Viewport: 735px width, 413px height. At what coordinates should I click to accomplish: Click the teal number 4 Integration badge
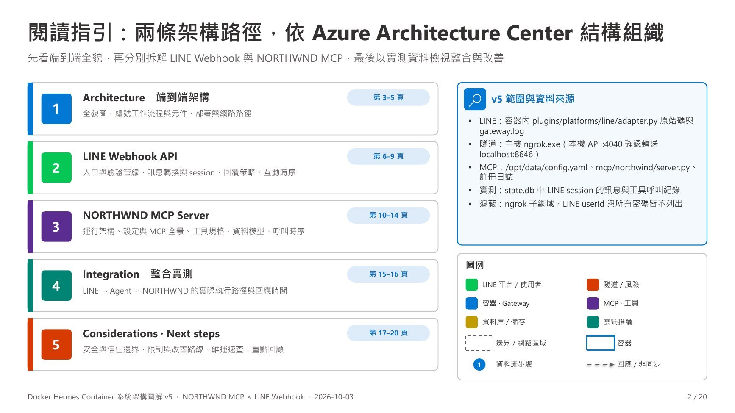click(56, 285)
